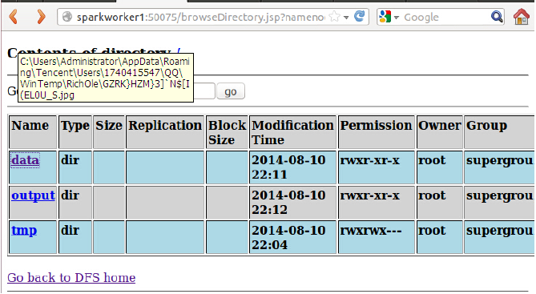Screen dimensions: 536x294
Task: Click the Size column header
Action: pyautogui.click(x=109, y=132)
